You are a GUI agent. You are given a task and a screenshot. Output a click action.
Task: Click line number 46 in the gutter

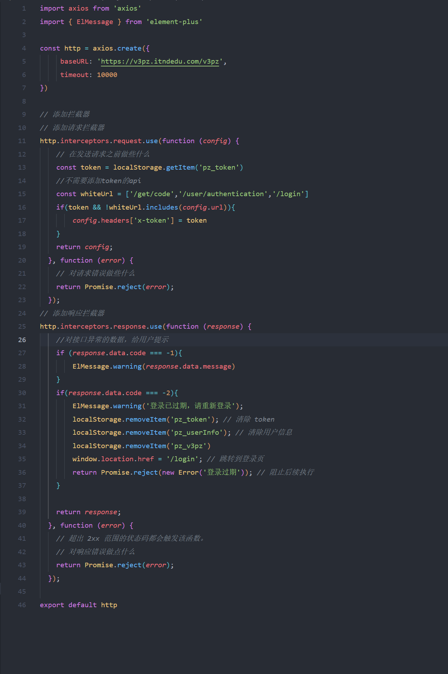(x=22, y=605)
